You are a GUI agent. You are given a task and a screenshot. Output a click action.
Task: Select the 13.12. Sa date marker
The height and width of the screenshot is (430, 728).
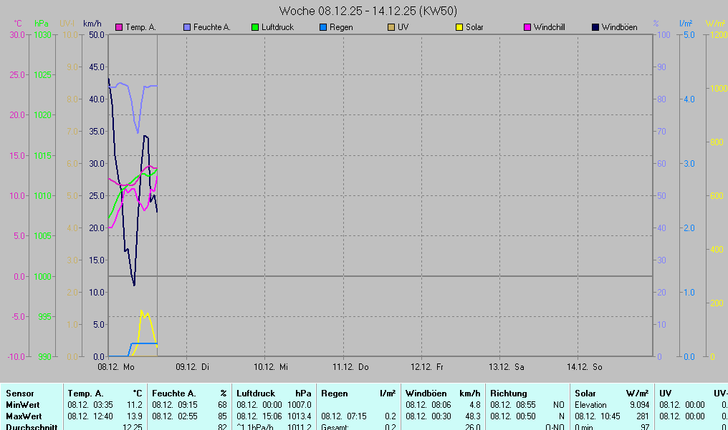click(506, 367)
